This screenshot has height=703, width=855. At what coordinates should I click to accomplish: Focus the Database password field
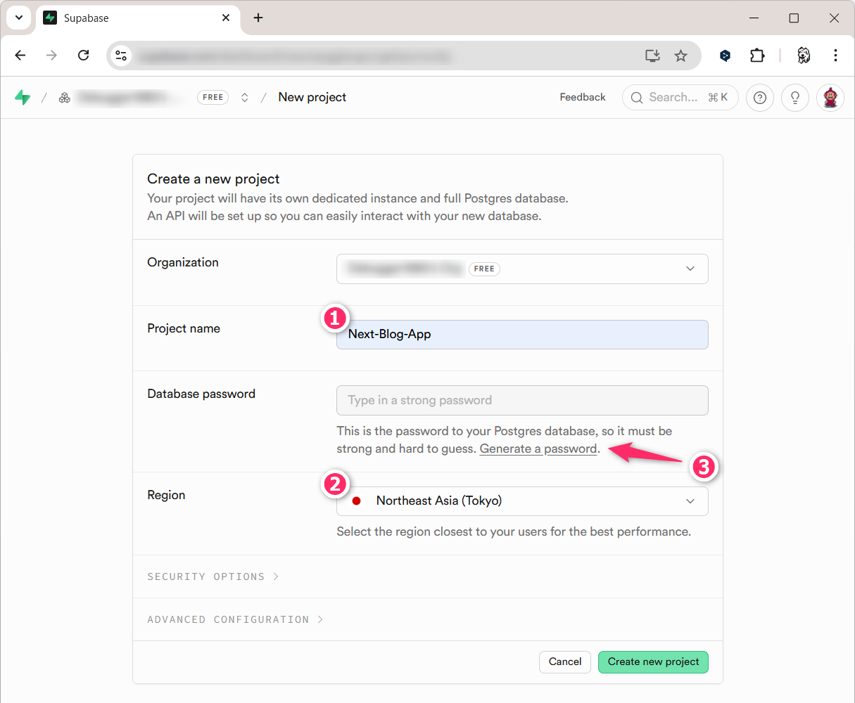[522, 400]
